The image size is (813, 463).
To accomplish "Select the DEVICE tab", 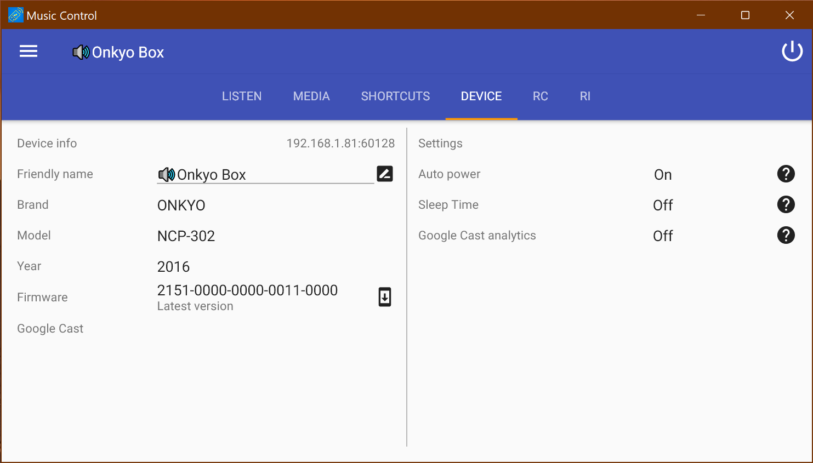I will (x=481, y=96).
